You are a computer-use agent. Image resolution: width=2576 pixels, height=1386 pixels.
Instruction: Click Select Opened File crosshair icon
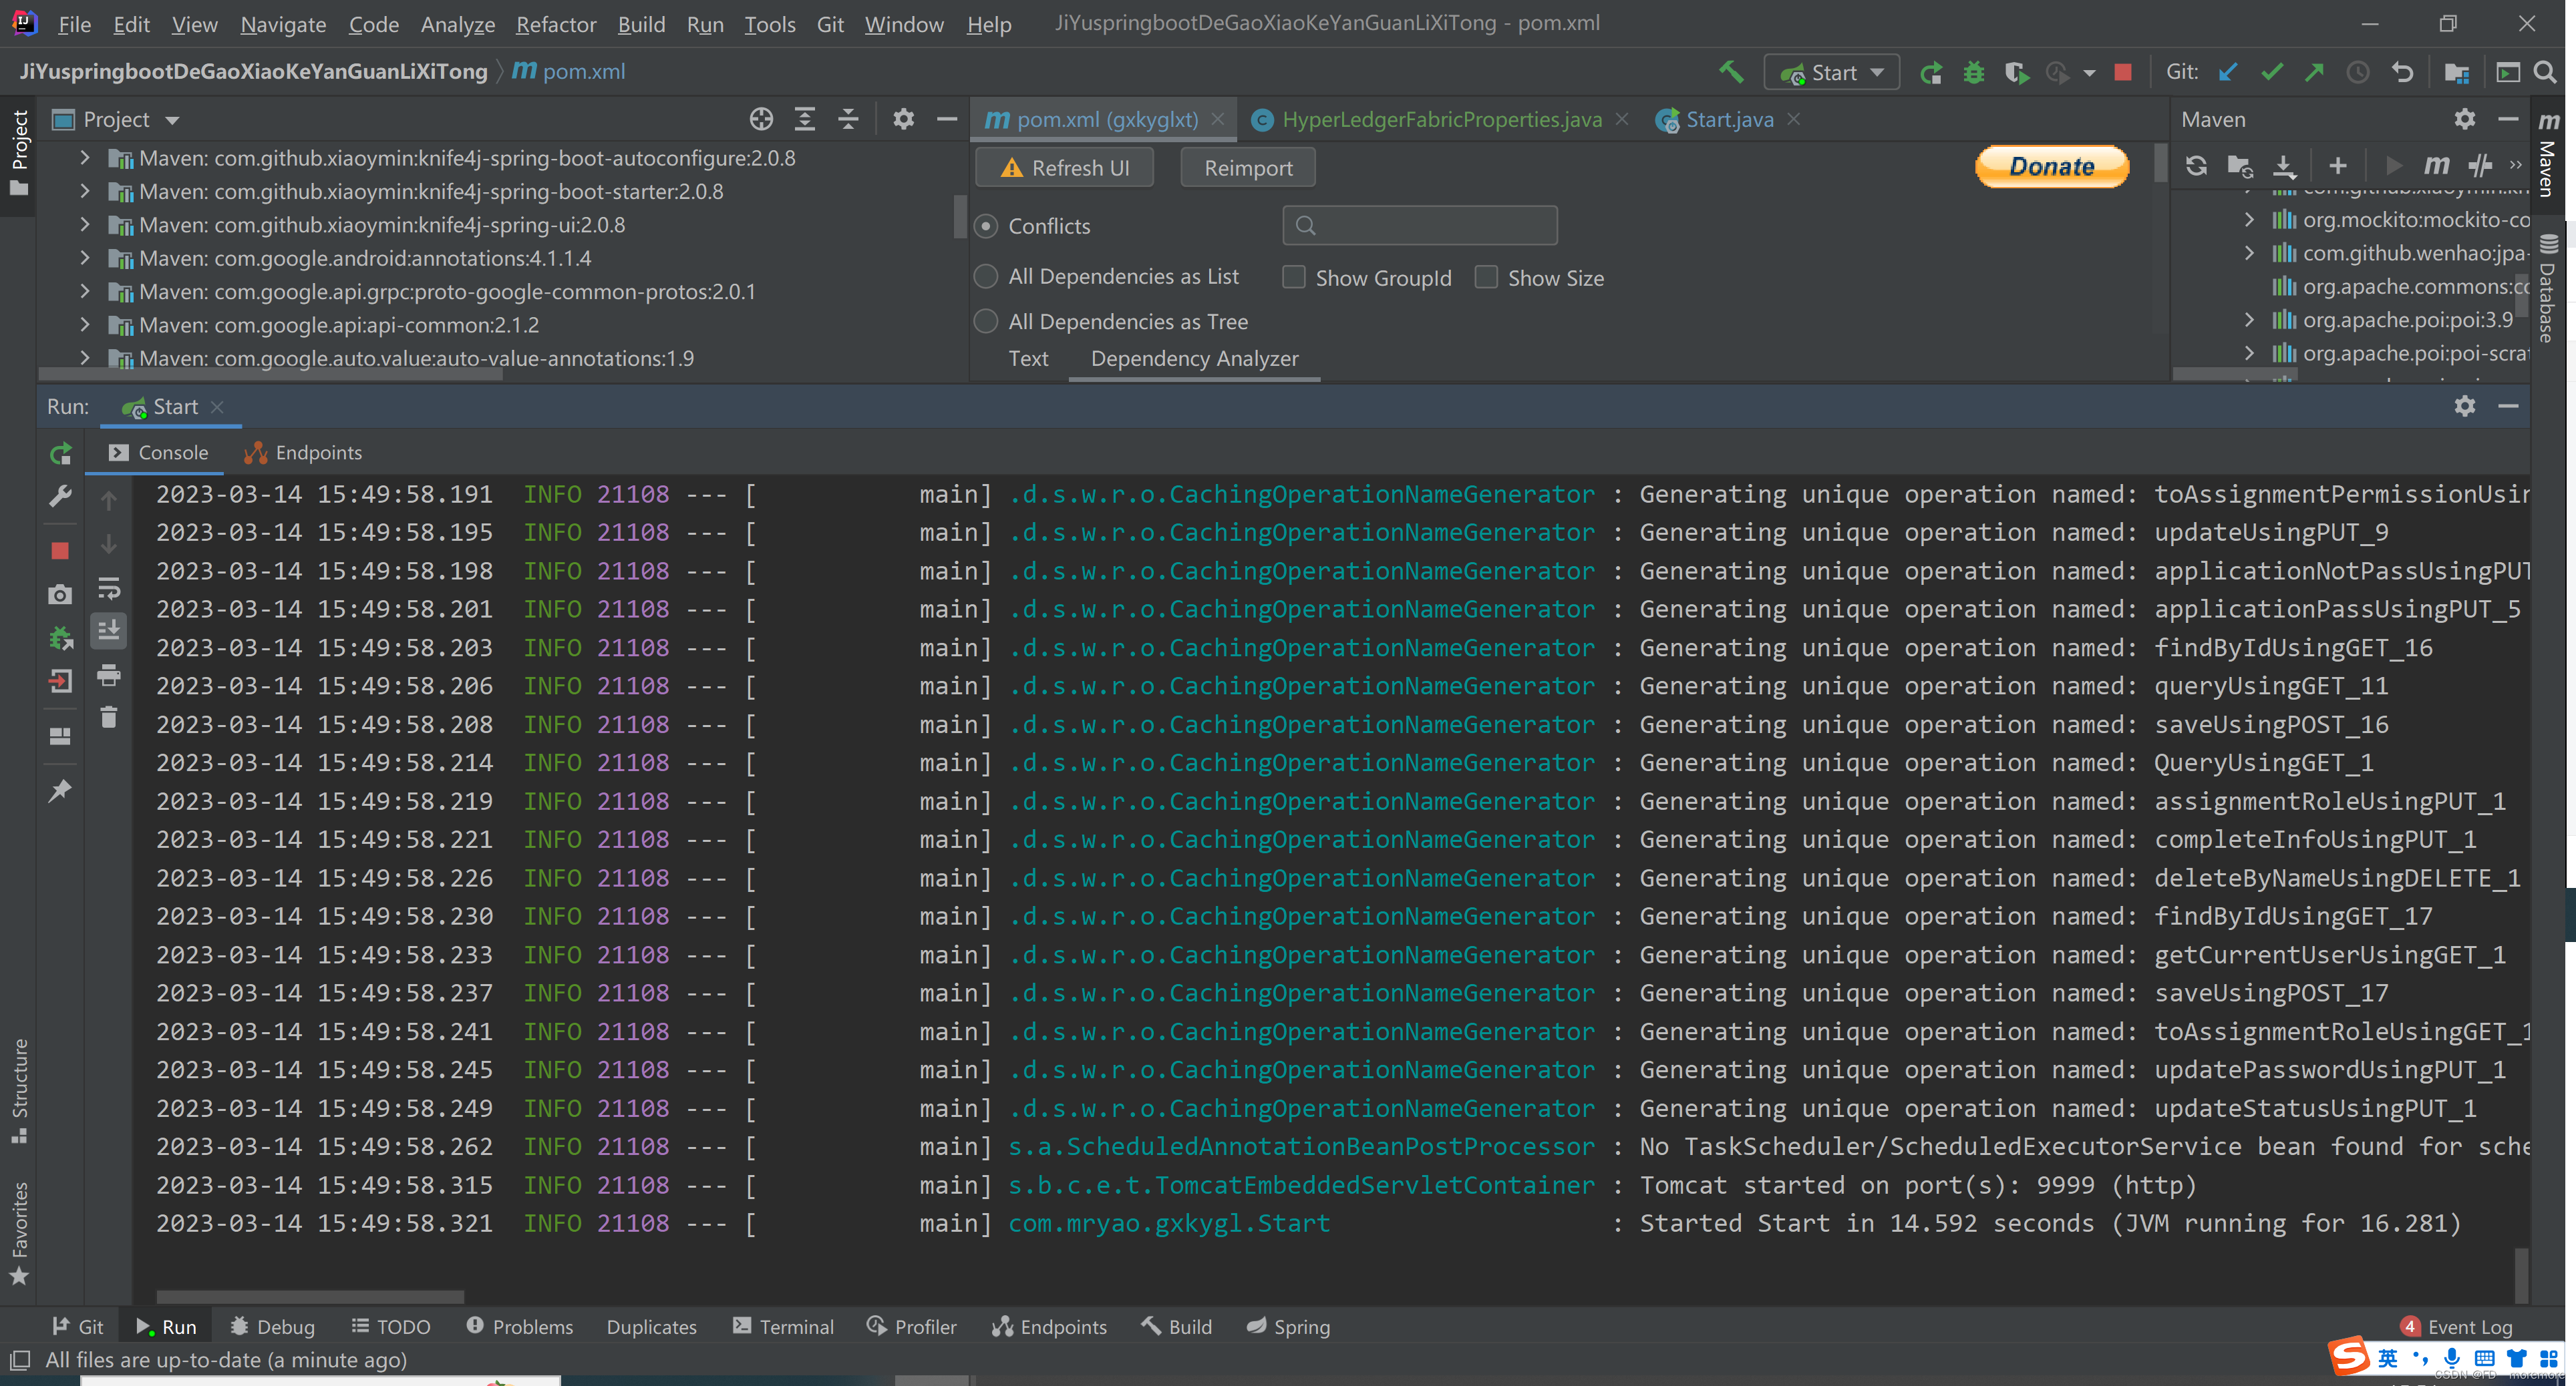pos(761,119)
